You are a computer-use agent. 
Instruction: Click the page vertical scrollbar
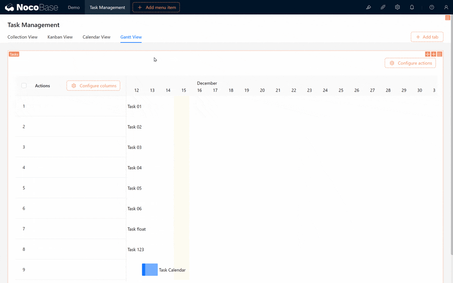(x=451, y=134)
